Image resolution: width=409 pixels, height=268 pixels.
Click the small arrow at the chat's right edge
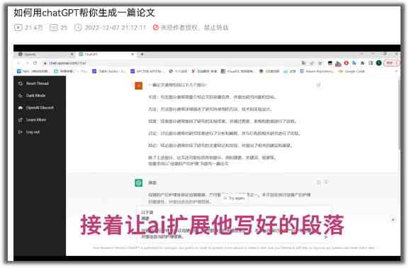393,220
